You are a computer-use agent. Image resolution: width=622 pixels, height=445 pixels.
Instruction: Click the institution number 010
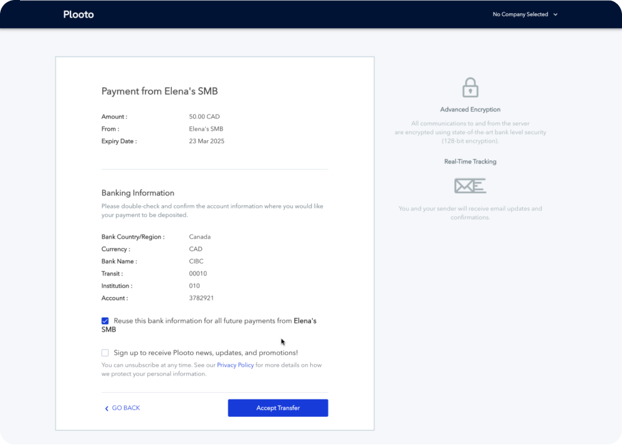click(x=194, y=286)
